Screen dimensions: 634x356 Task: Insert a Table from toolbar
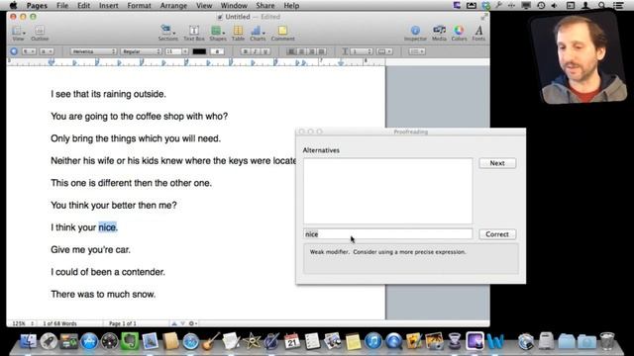pyautogui.click(x=238, y=33)
